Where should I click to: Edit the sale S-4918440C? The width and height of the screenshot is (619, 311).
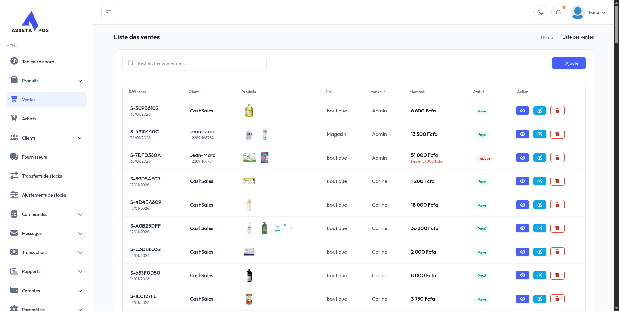pos(540,134)
